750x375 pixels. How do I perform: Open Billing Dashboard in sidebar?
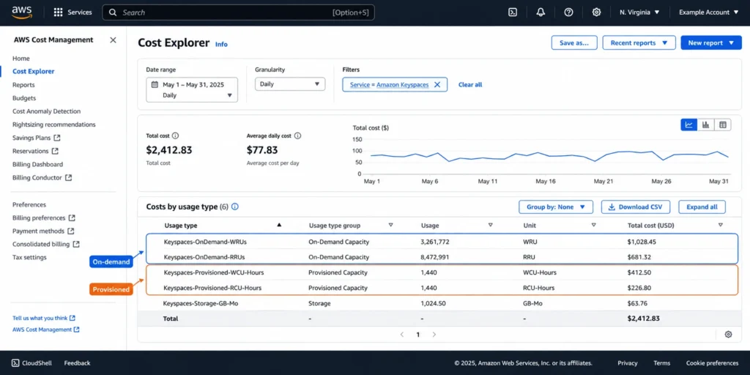38,164
